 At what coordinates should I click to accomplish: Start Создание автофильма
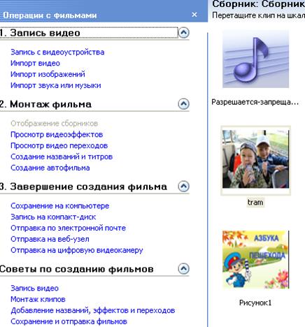tap(50, 168)
